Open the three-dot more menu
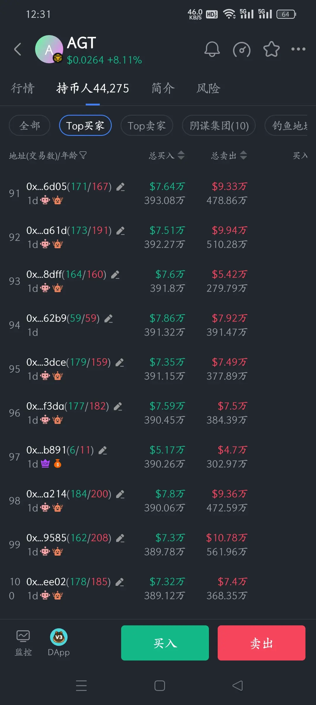Viewport: 316px width, 705px height. point(298,49)
